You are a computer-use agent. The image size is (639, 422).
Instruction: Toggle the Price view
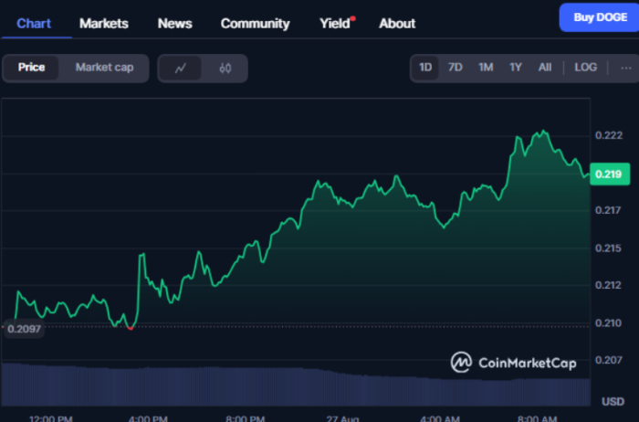pos(32,68)
